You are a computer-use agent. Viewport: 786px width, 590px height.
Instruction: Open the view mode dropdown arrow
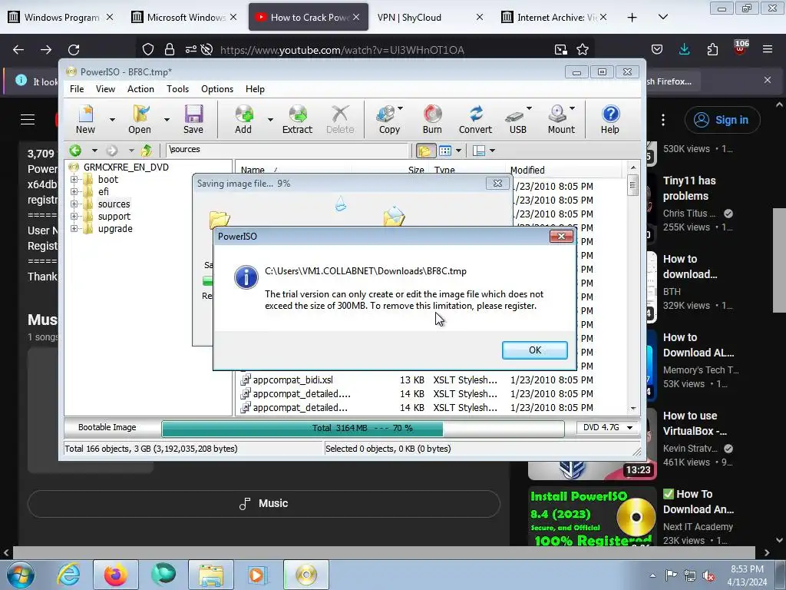point(458,150)
